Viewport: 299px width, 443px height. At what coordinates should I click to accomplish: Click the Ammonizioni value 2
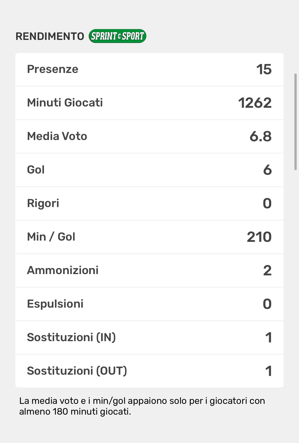tap(267, 271)
